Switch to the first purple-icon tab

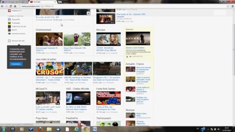pyautogui.click(x=15, y=2)
